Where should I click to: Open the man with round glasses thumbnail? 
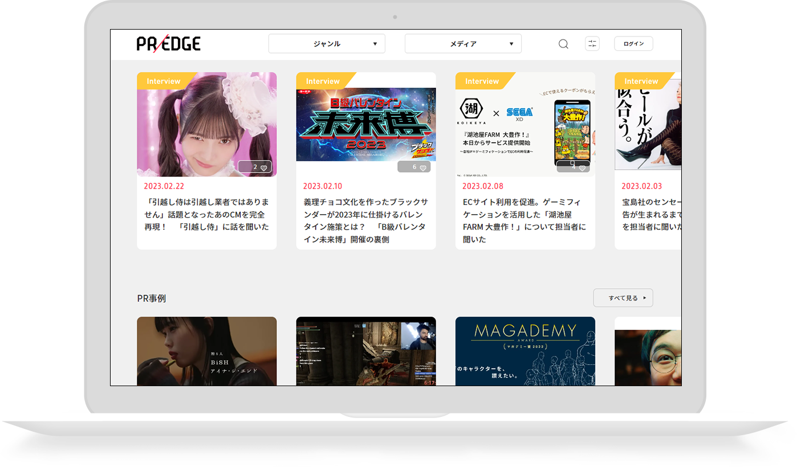[x=648, y=358]
